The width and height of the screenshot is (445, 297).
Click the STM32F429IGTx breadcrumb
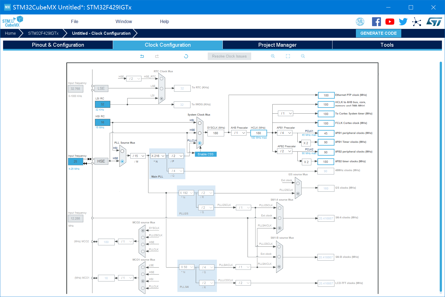pyautogui.click(x=43, y=33)
